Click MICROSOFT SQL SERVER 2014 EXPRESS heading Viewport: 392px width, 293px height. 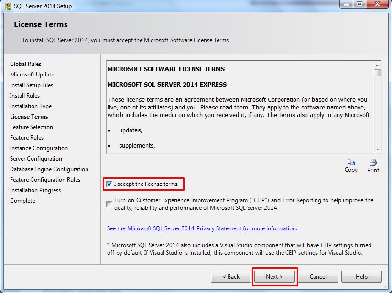coord(167,85)
